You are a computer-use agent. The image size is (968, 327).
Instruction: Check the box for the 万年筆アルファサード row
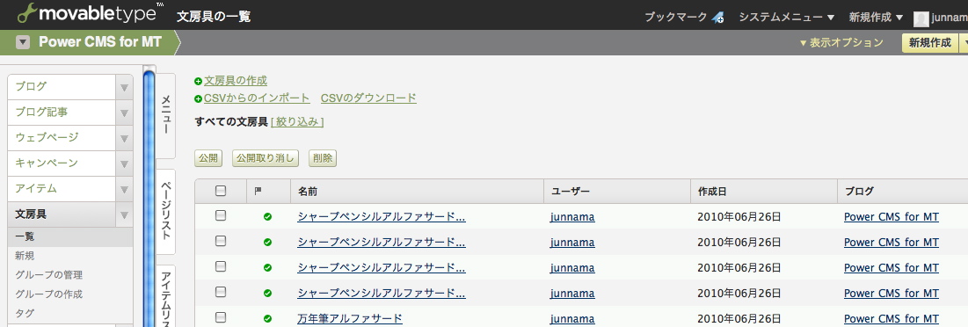click(221, 318)
